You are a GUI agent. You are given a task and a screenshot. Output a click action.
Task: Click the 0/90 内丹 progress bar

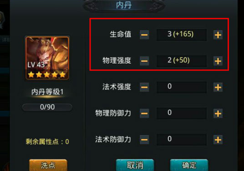[47, 107]
